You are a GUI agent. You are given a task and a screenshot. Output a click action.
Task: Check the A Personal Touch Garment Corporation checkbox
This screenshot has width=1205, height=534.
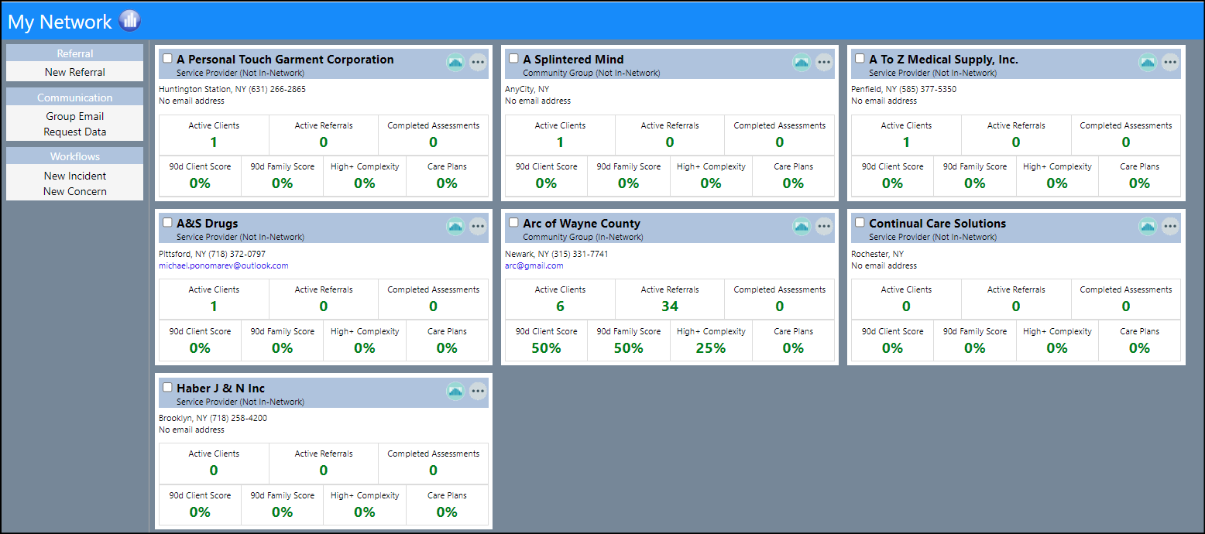tap(167, 58)
